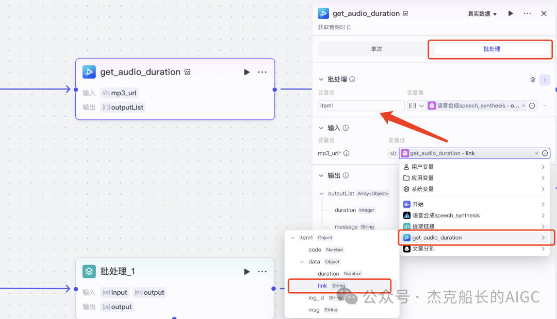Collapse the 输出 section
Image resolution: width=557 pixels, height=319 pixels.
tap(321, 175)
